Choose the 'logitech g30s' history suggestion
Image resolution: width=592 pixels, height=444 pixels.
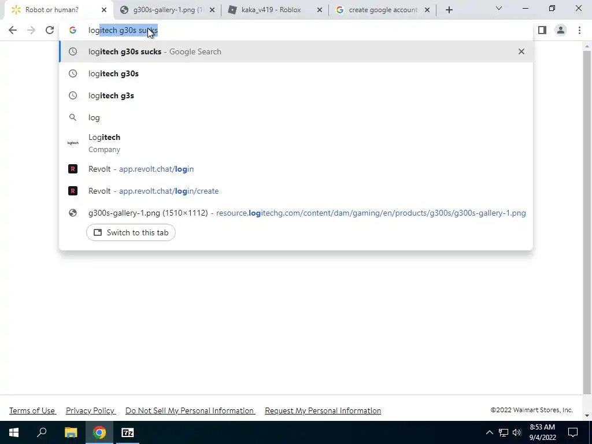pos(296,73)
